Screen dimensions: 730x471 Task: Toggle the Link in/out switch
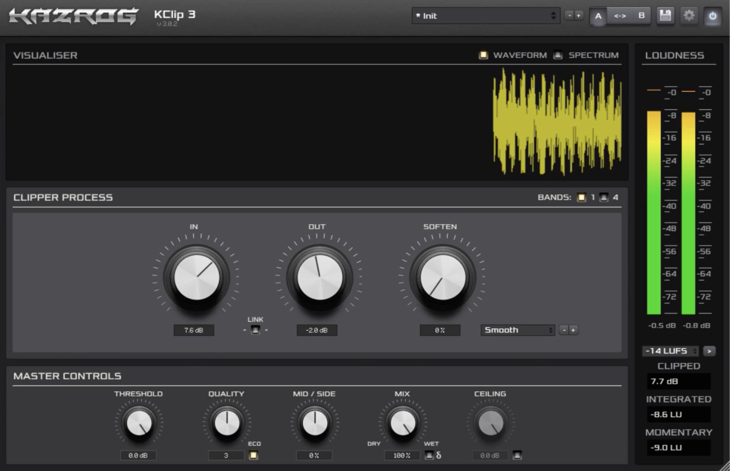(255, 330)
